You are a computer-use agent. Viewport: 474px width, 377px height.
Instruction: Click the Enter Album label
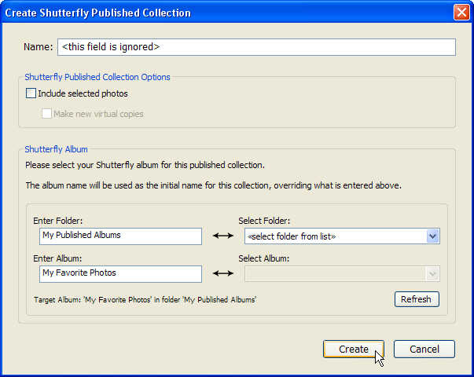point(57,258)
